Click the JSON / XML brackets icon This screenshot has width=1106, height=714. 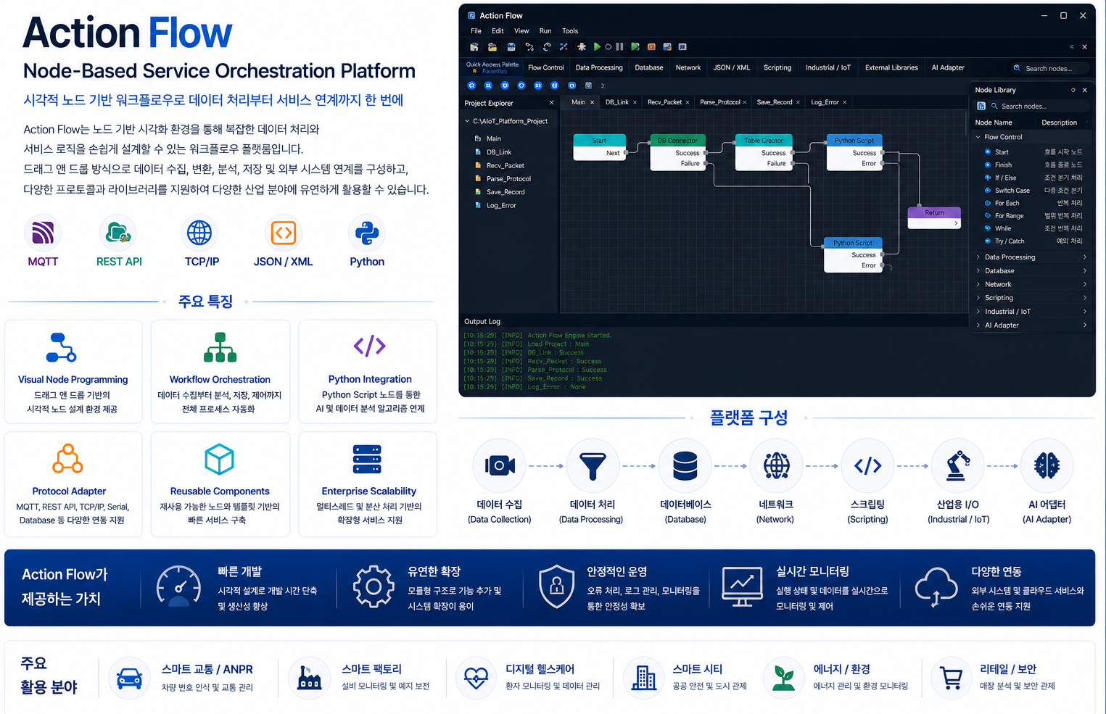(283, 233)
